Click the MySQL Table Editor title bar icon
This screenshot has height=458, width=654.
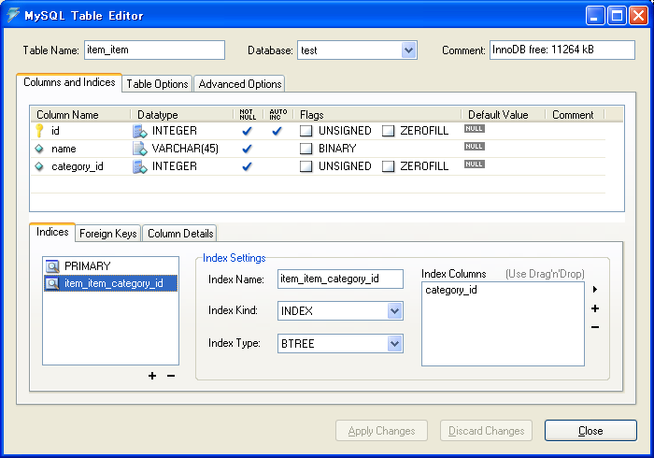(13, 15)
